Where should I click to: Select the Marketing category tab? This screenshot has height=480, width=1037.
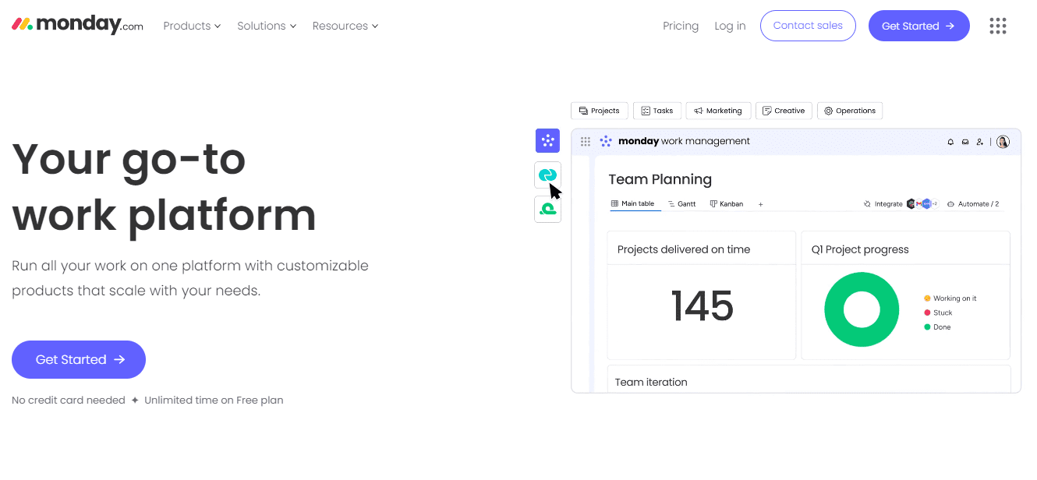(718, 111)
